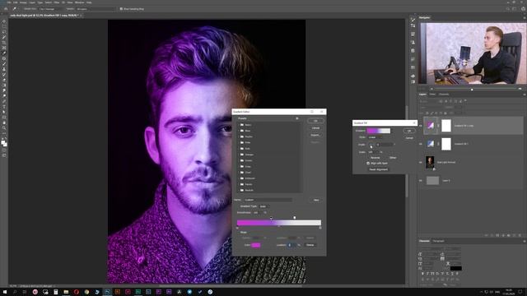The image size is (527, 296).
Task: Select the Move tool
Action: 4,21
